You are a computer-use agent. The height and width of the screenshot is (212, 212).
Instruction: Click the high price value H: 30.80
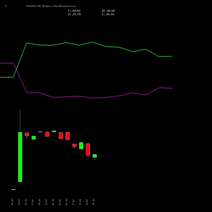109,11
